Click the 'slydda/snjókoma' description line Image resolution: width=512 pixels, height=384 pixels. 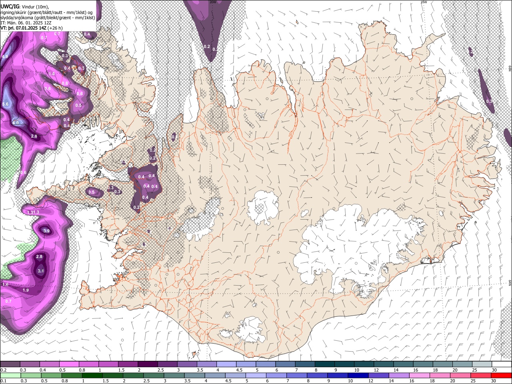pyautogui.click(x=48, y=18)
